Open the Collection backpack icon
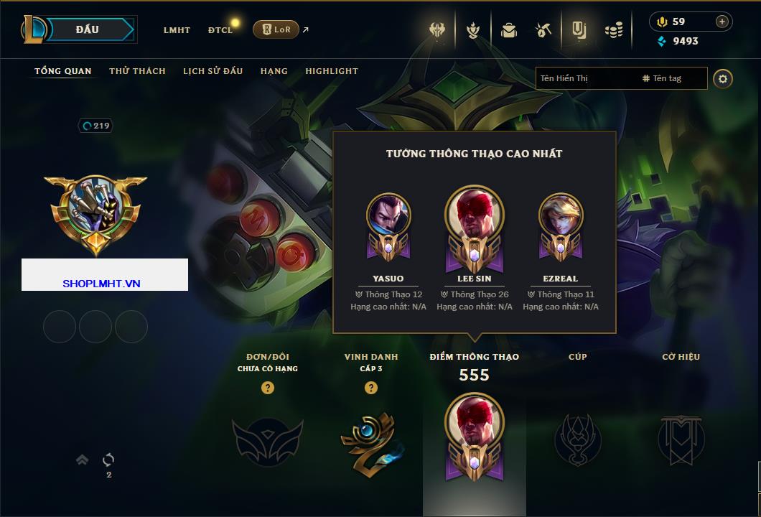Screen dimensions: 761x517 pos(508,31)
